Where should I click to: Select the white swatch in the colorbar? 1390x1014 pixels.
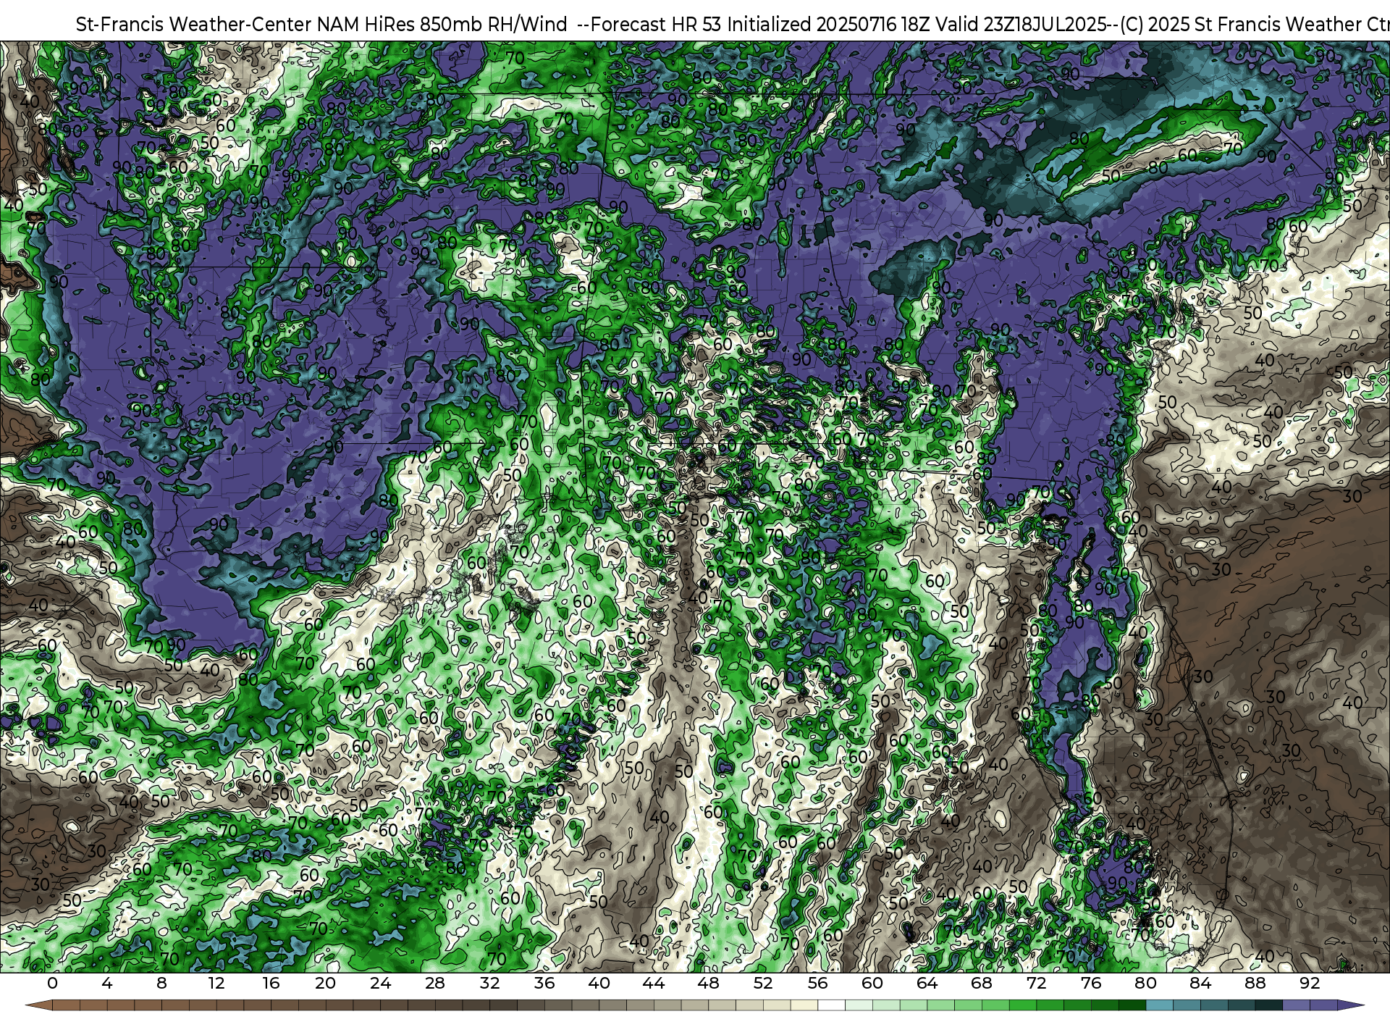pyautogui.click(x=831, y=1005)
